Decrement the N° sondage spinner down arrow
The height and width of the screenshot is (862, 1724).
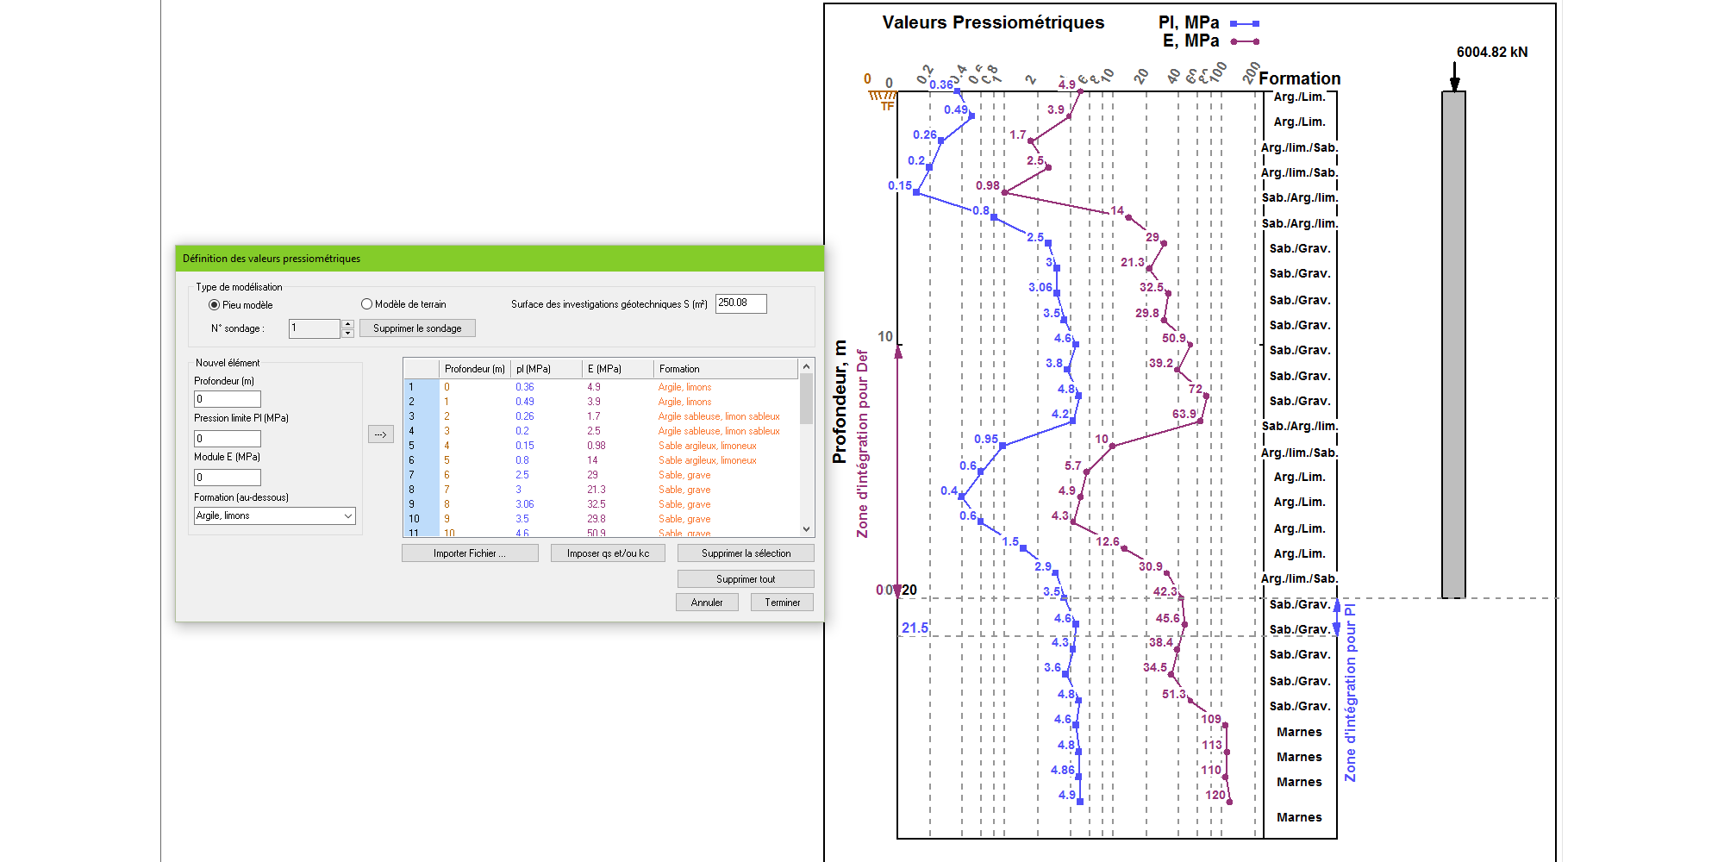(x=347, y=333)
